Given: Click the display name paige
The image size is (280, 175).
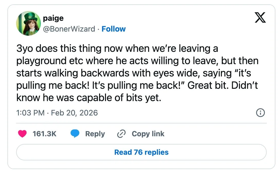Looking at the screenshot, I should 53,18.
